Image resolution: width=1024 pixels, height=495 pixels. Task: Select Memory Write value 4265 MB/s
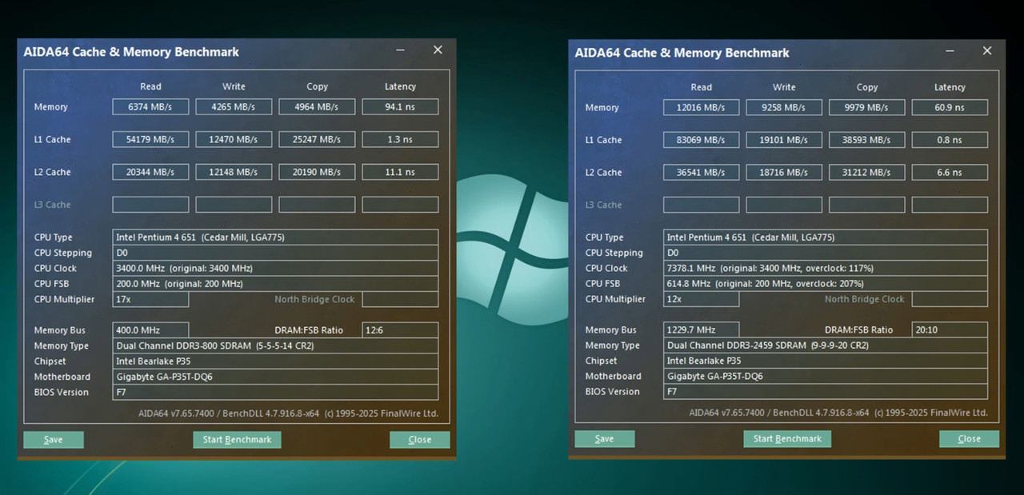pyautogui.click(x=234, y=107)
